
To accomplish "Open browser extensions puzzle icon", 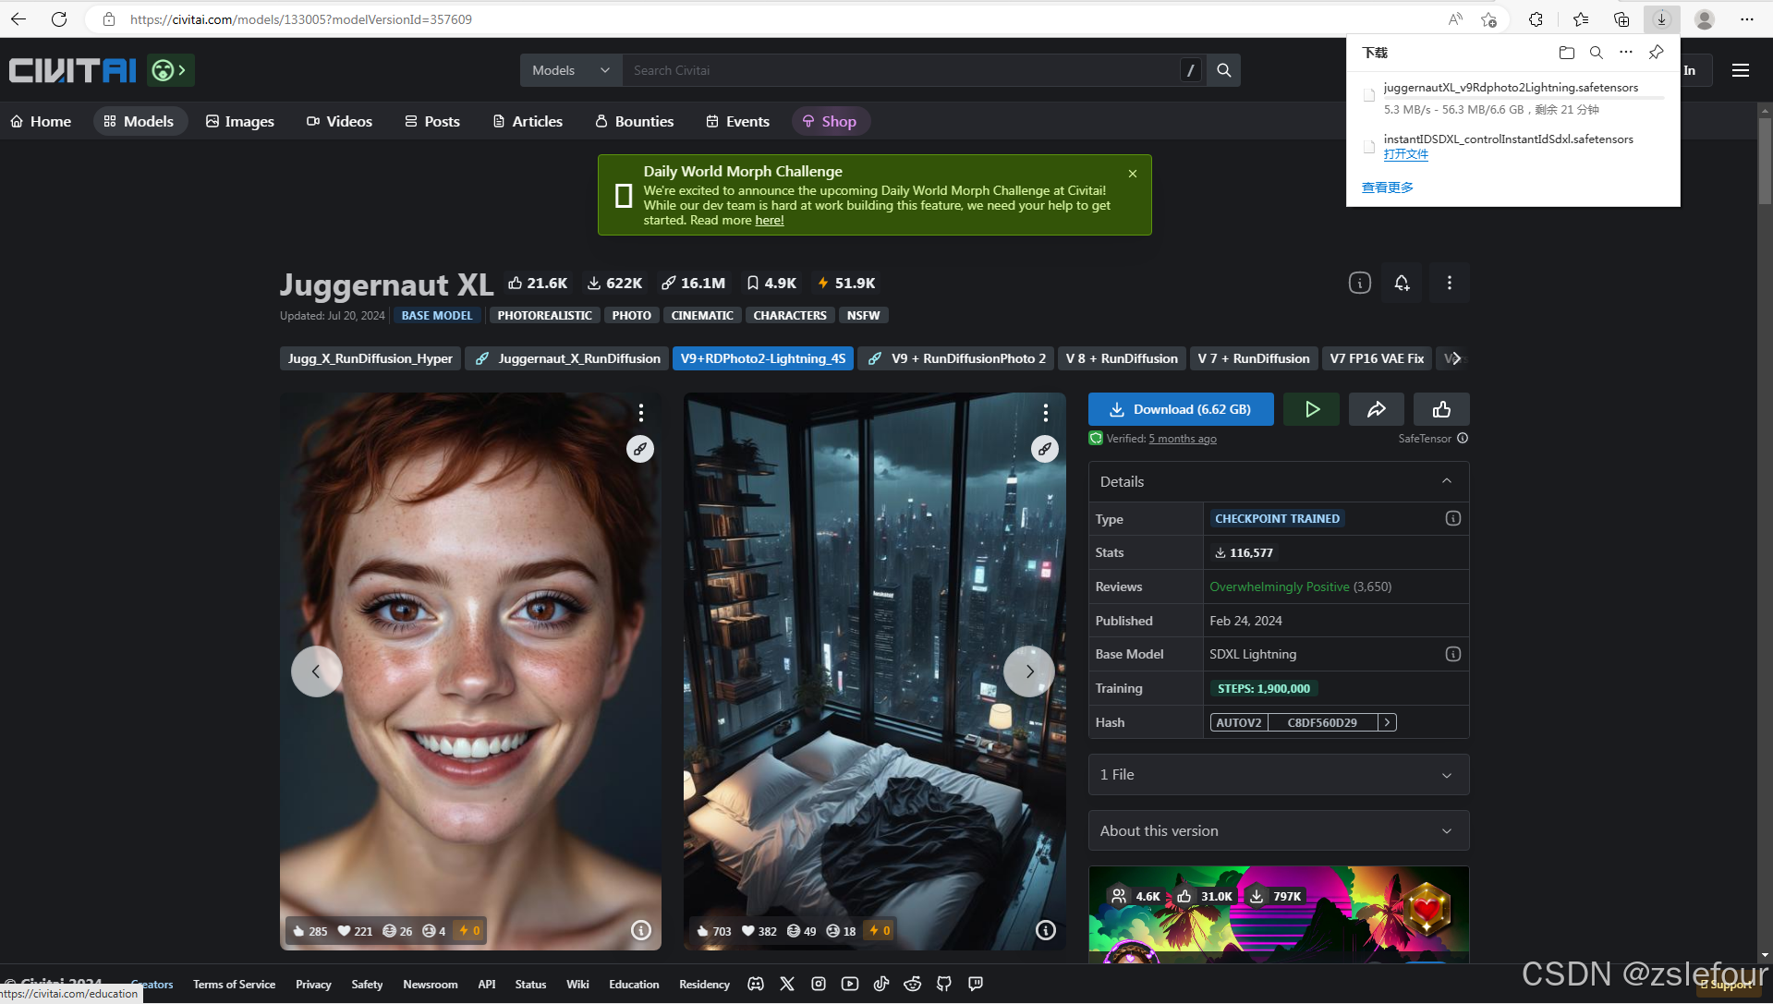I will (1536, 18).
